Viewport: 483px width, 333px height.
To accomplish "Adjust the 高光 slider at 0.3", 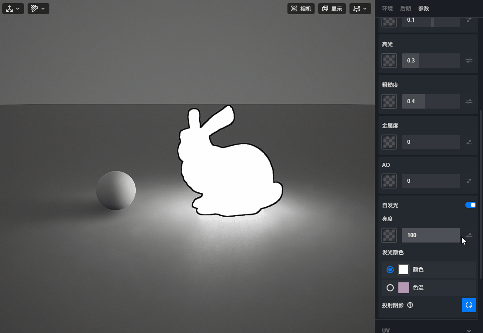I will 430,61.
